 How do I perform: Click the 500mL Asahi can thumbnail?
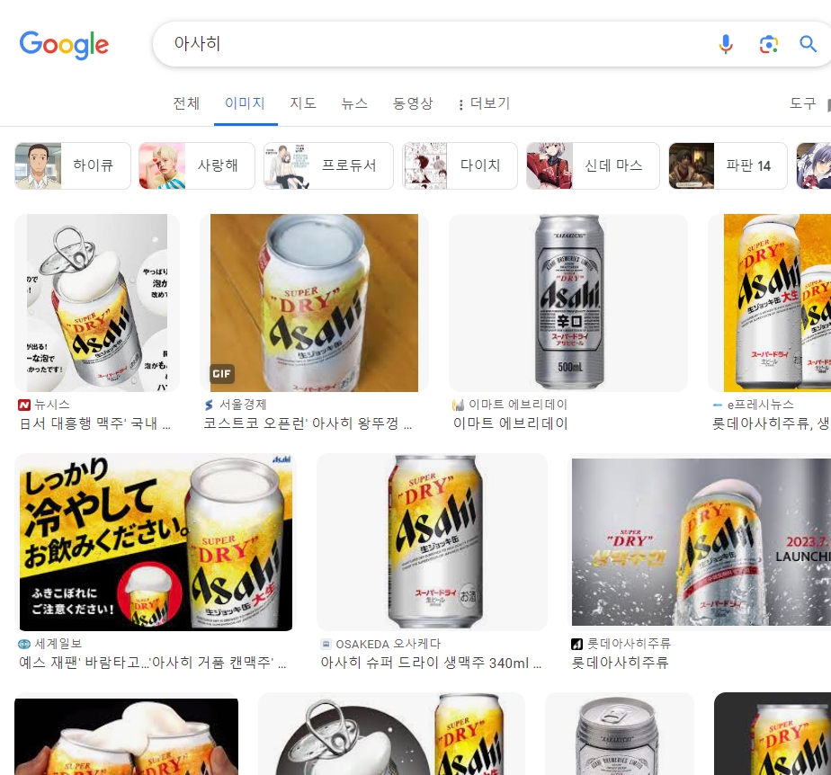[x=567, y=303]
